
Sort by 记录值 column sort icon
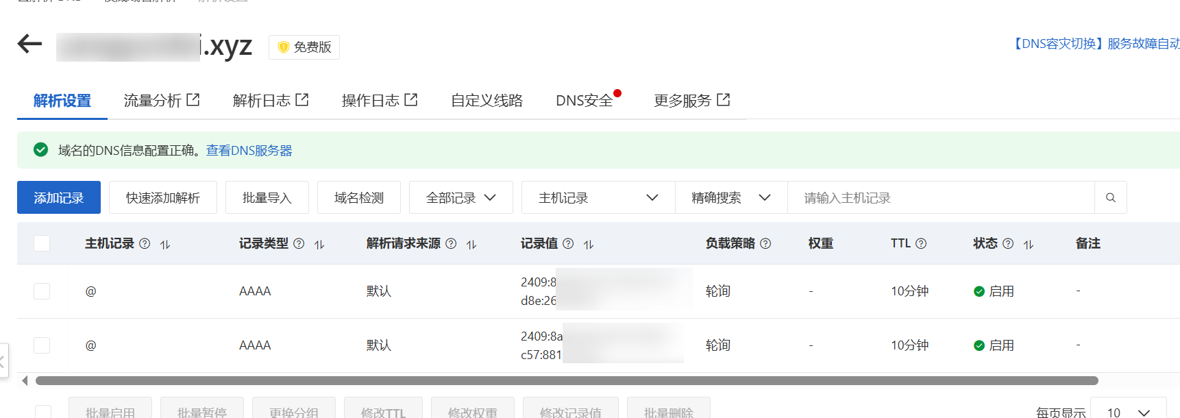coord(589,244)
